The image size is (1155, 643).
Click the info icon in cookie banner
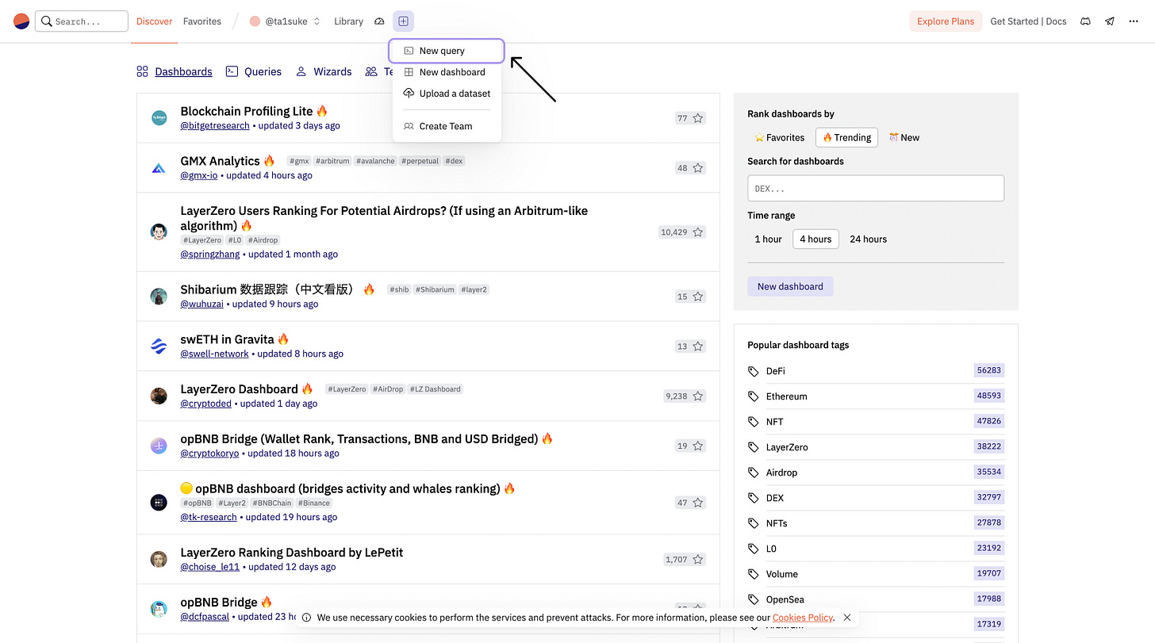(x=306, y=618)
